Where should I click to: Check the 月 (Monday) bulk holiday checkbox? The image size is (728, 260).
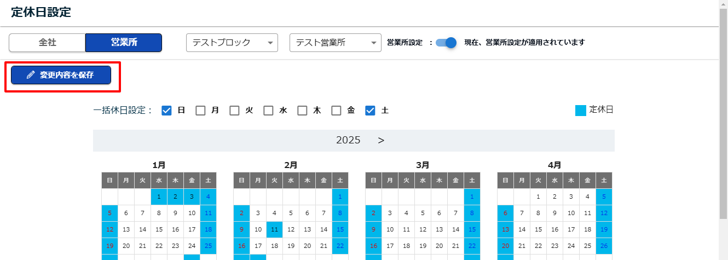click(x=201, y=111)
